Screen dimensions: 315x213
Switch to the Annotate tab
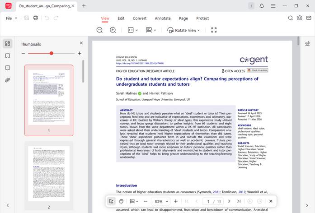(x=163, y=18)
